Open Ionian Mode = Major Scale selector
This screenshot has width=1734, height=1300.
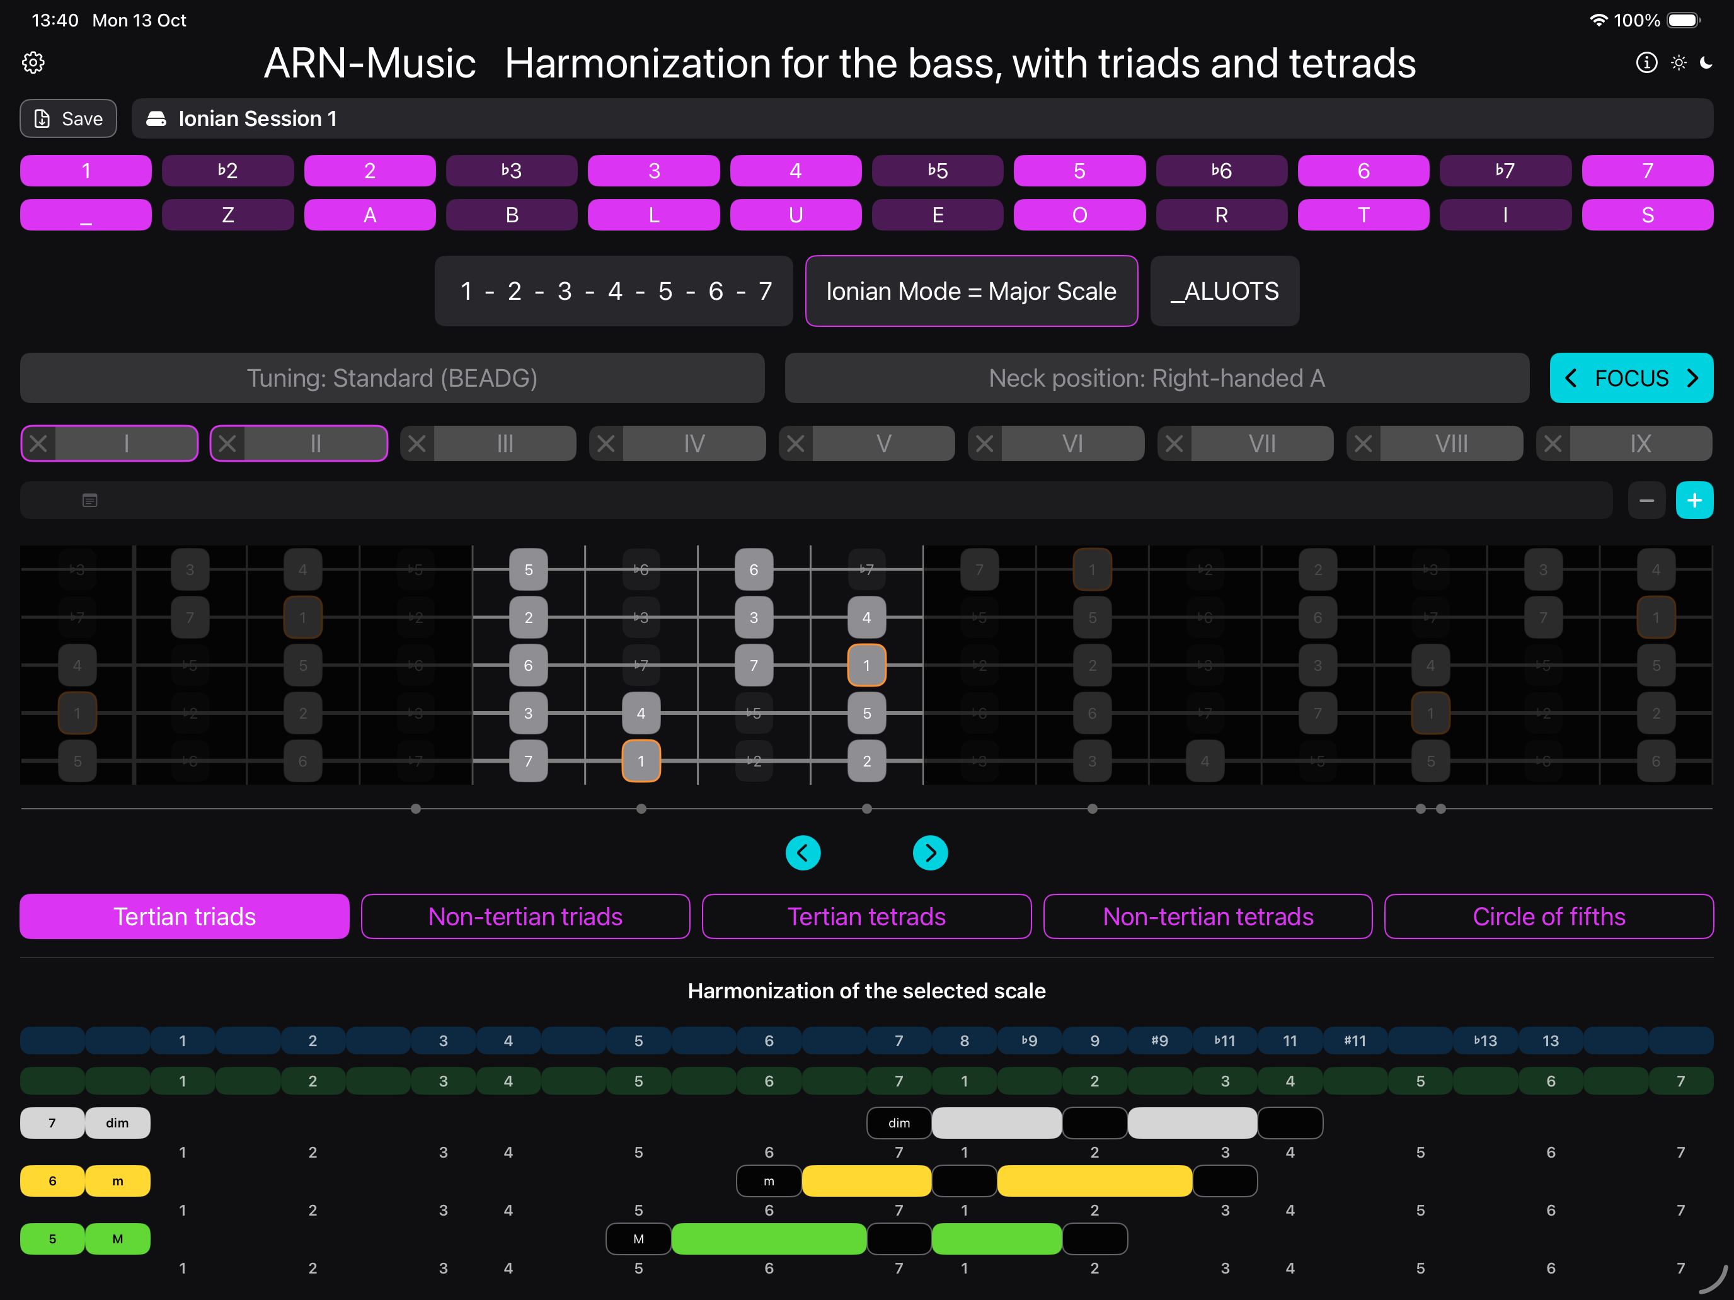coord(970,291)
